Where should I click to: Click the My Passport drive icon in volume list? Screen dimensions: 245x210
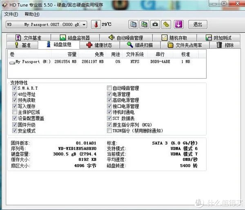click(x=12, y=63)
